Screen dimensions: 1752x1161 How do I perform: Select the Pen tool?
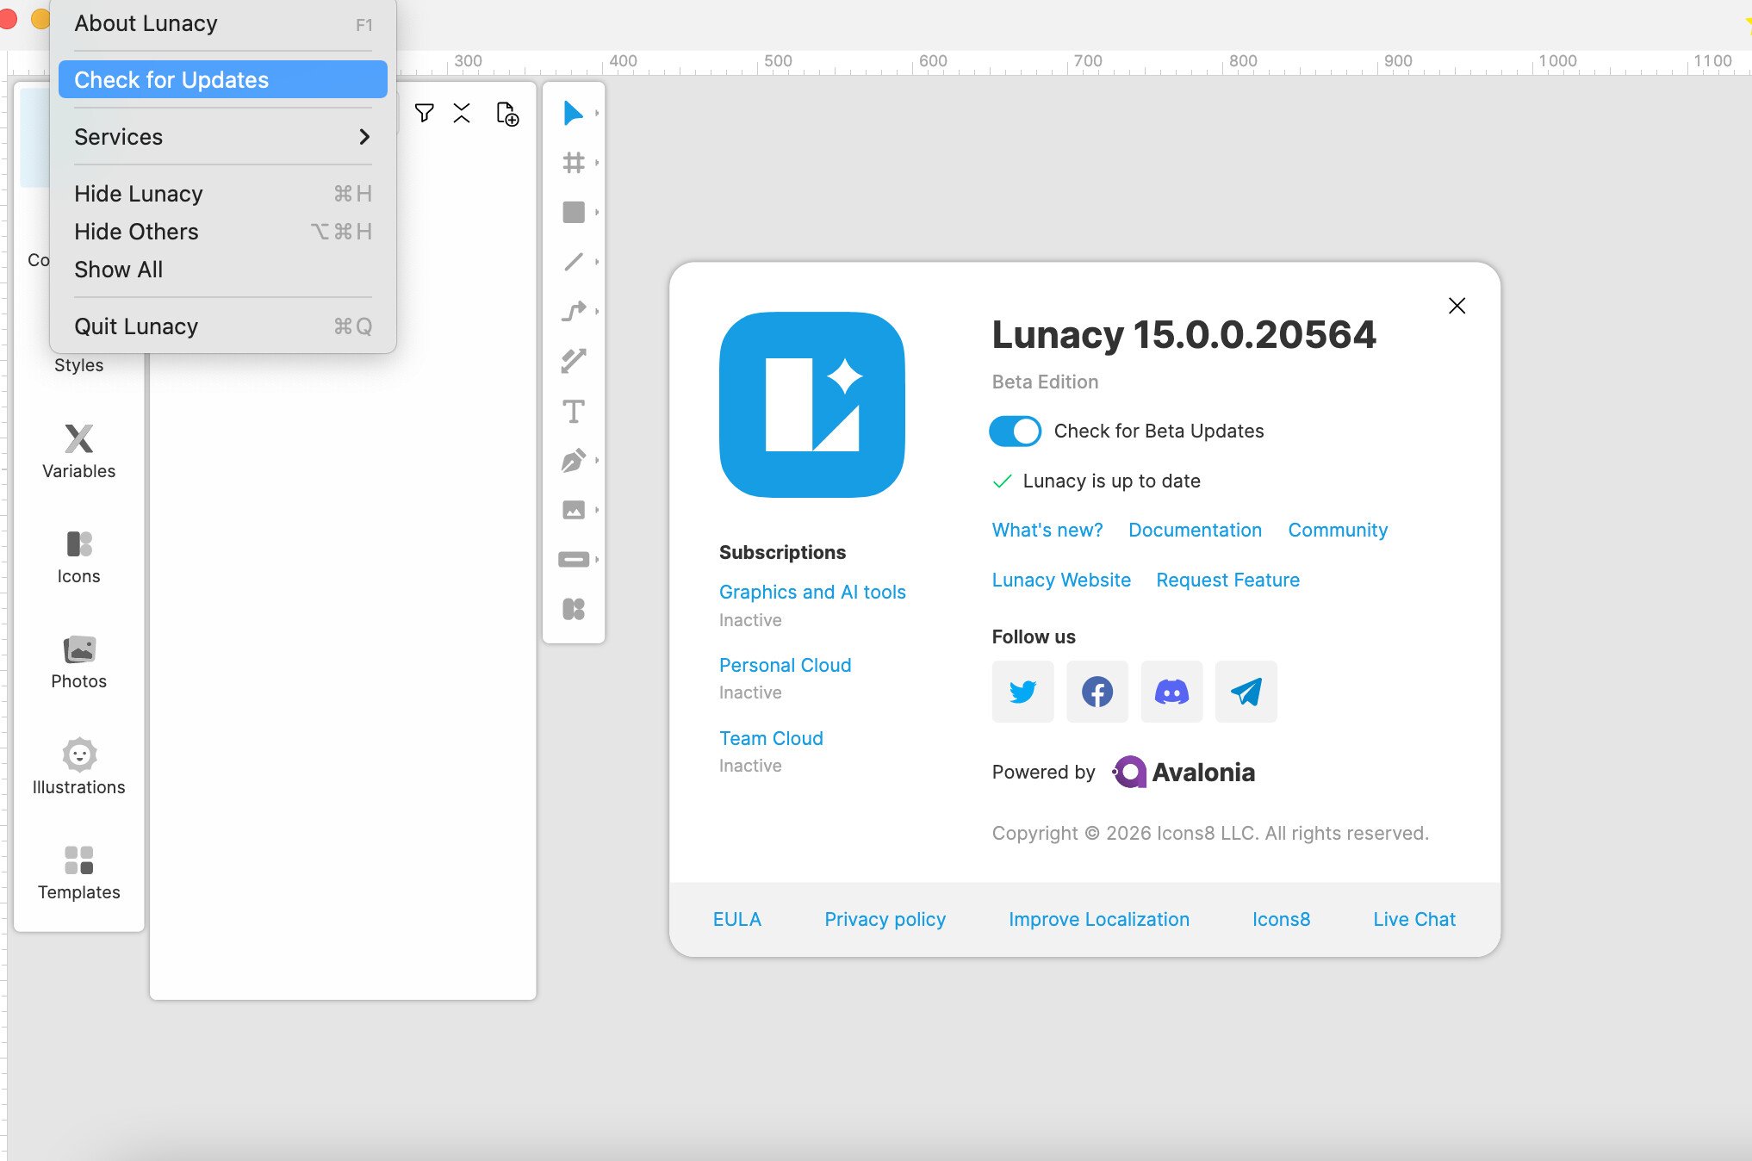point(573,461)
